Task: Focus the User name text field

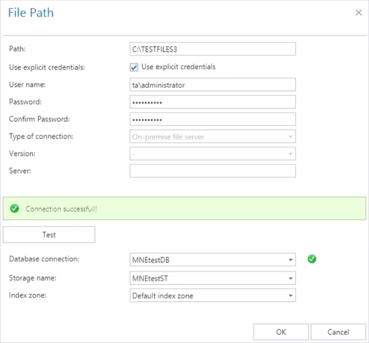Action: tap(212, 85)
